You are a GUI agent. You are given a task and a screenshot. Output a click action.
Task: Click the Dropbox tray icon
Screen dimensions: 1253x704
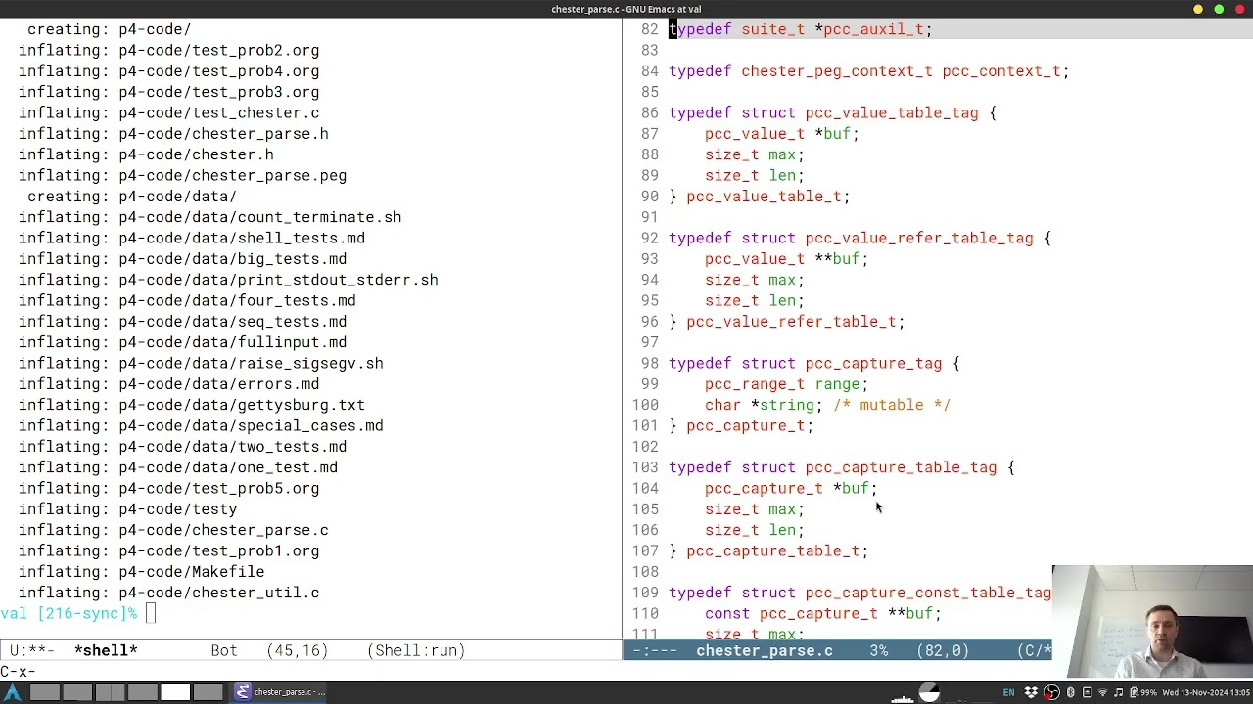click(1031, 692)
